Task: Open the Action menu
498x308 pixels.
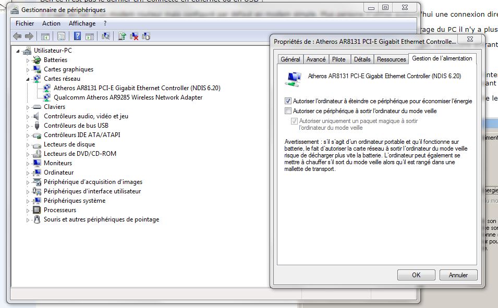Action: [51, 23]
